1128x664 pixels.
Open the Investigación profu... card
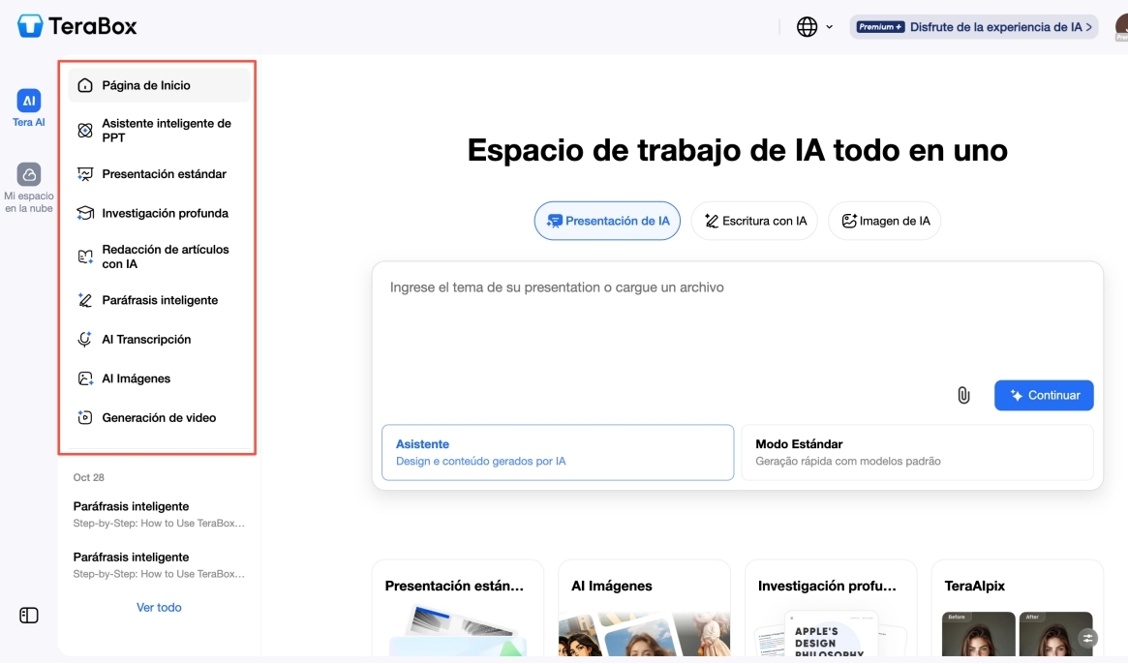tap(830, 609)
